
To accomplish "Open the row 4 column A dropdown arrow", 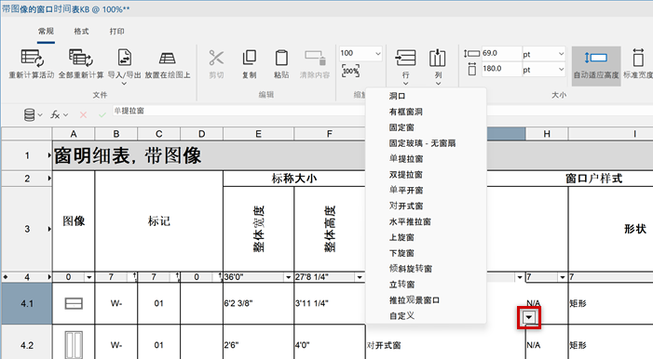I will pos(89,277).
